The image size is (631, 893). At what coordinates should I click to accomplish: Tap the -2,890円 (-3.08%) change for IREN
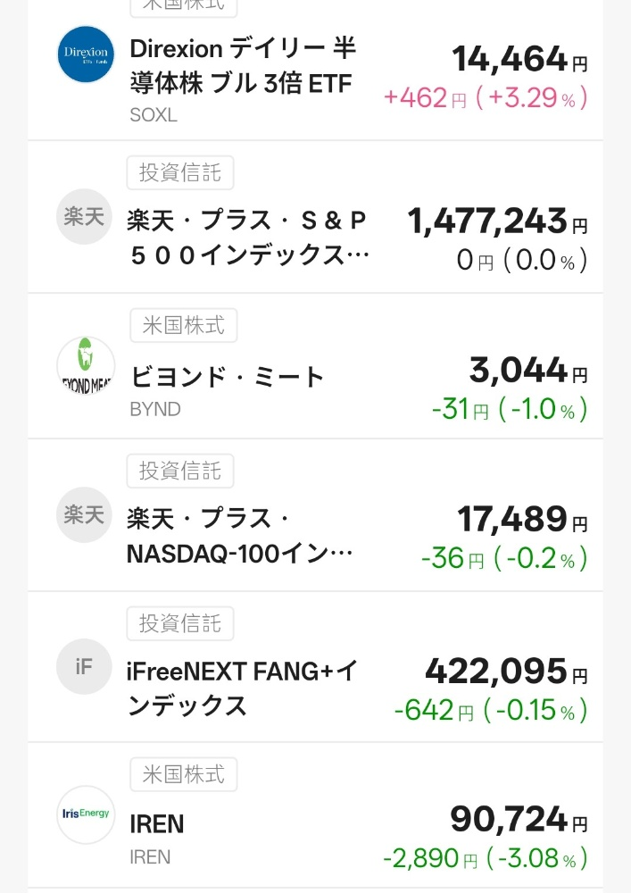point(485,859)
